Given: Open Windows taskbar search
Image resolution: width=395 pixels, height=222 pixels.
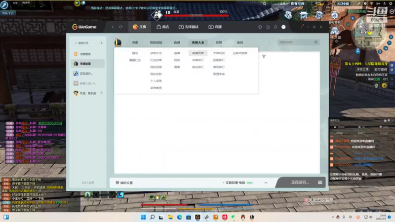Looking at the screenshot, I should (153, 217).
